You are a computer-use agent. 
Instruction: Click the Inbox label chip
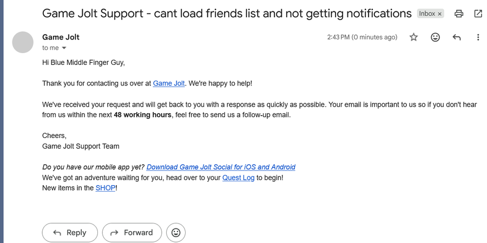pos(427,14)
